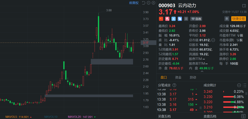Toggle the side panel layout icon

click(x=244, y=6)
